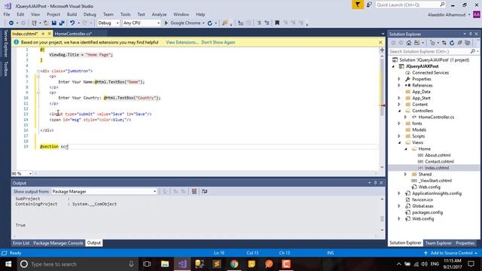Switch to the HomeController.cs tab

coord(73,34)
